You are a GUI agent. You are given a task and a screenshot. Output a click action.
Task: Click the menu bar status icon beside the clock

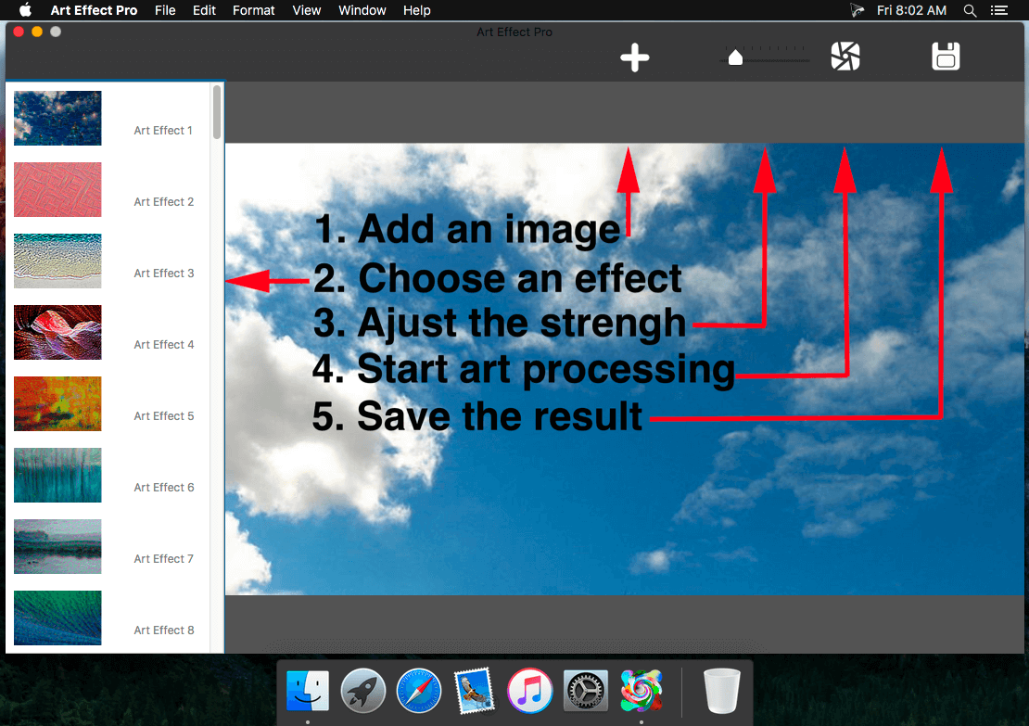coord(857,10)
